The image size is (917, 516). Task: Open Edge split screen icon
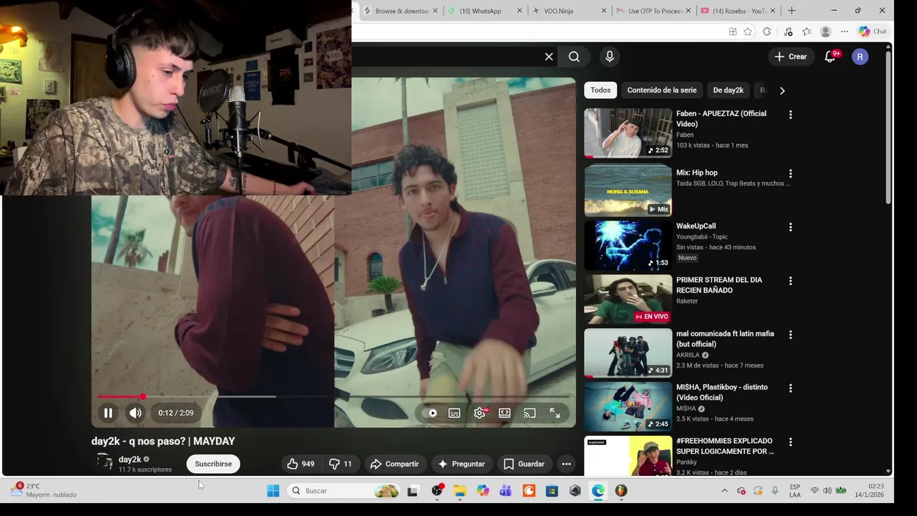pyautogui.click(x=733, y=32)
